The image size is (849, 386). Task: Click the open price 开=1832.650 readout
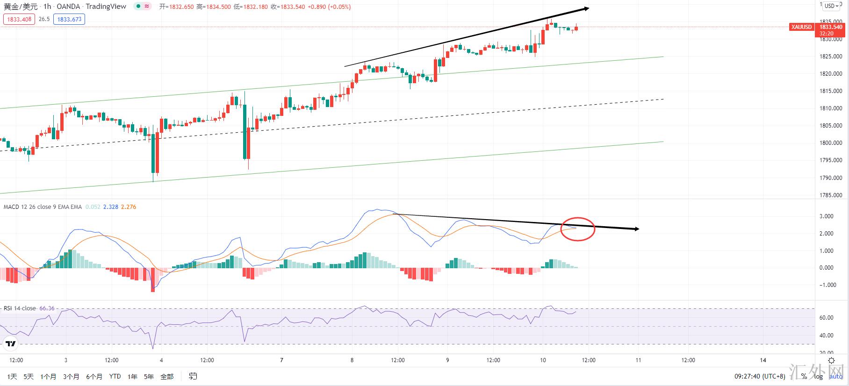[x=176, y=7]
